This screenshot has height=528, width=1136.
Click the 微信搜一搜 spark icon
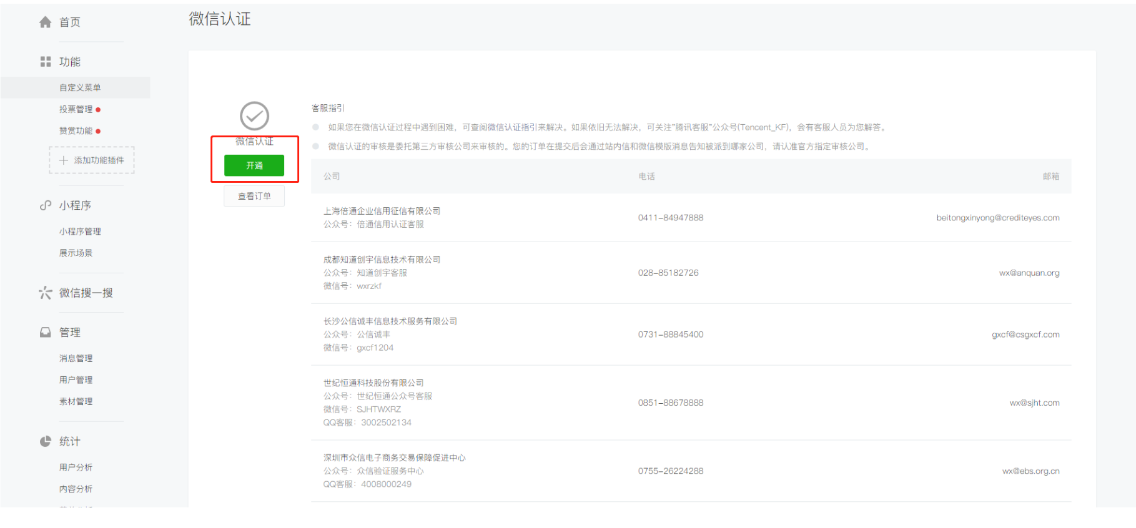click(46, 293)
